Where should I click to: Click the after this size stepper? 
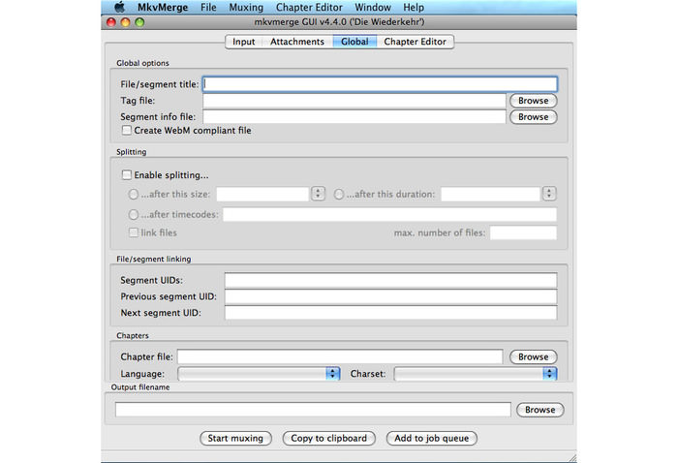tap(319, 194)
